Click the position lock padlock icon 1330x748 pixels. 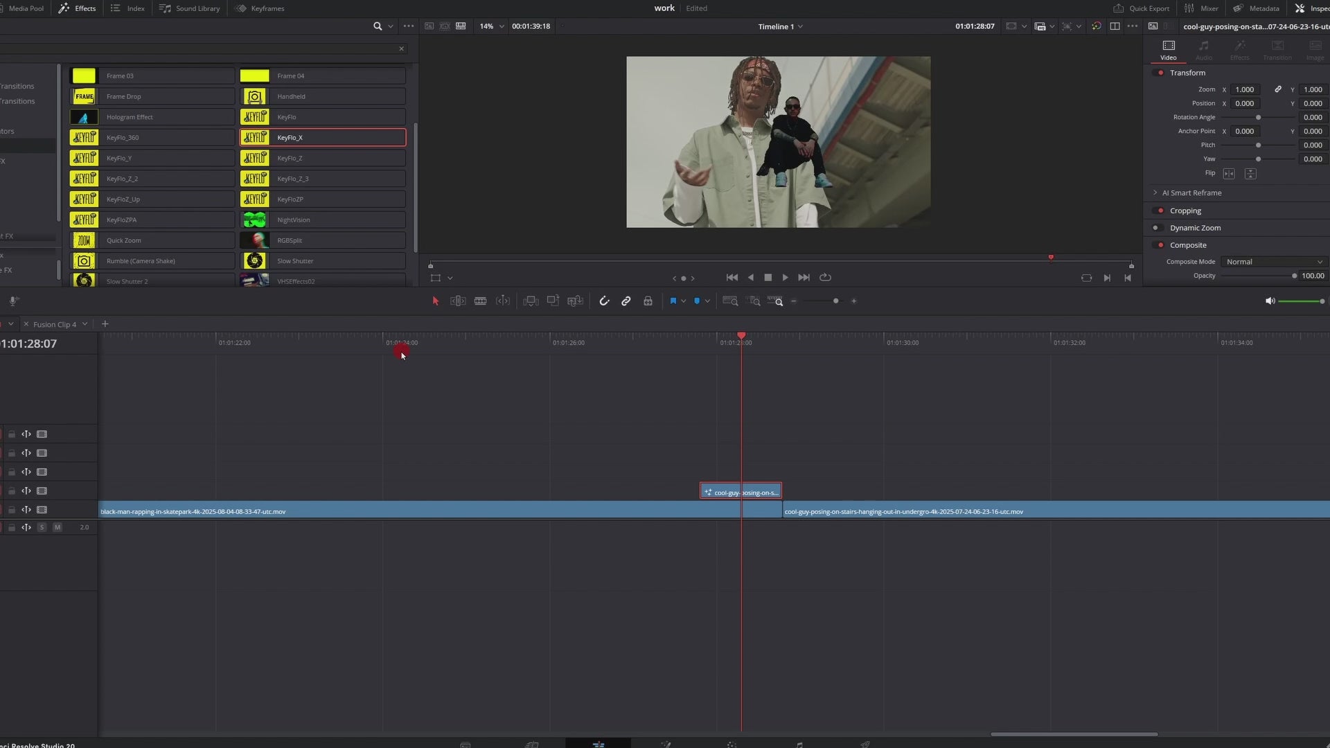pyautogui.click(x=648, y=301)
